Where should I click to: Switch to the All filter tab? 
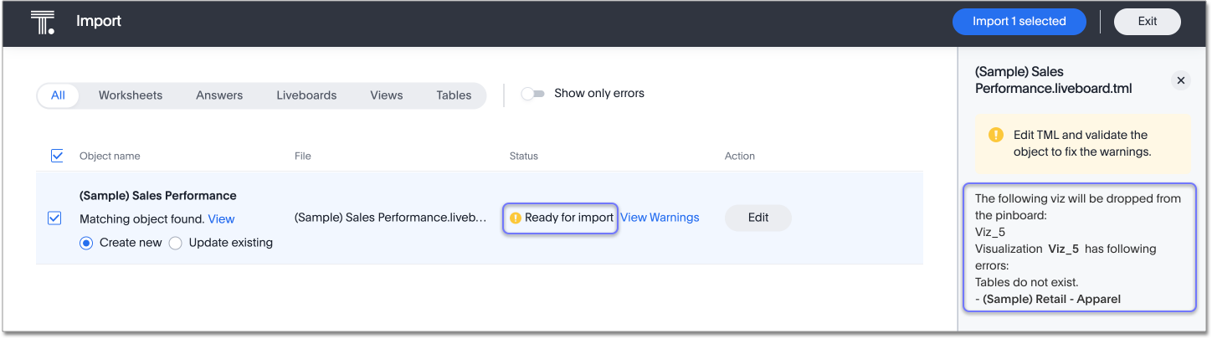58,95
